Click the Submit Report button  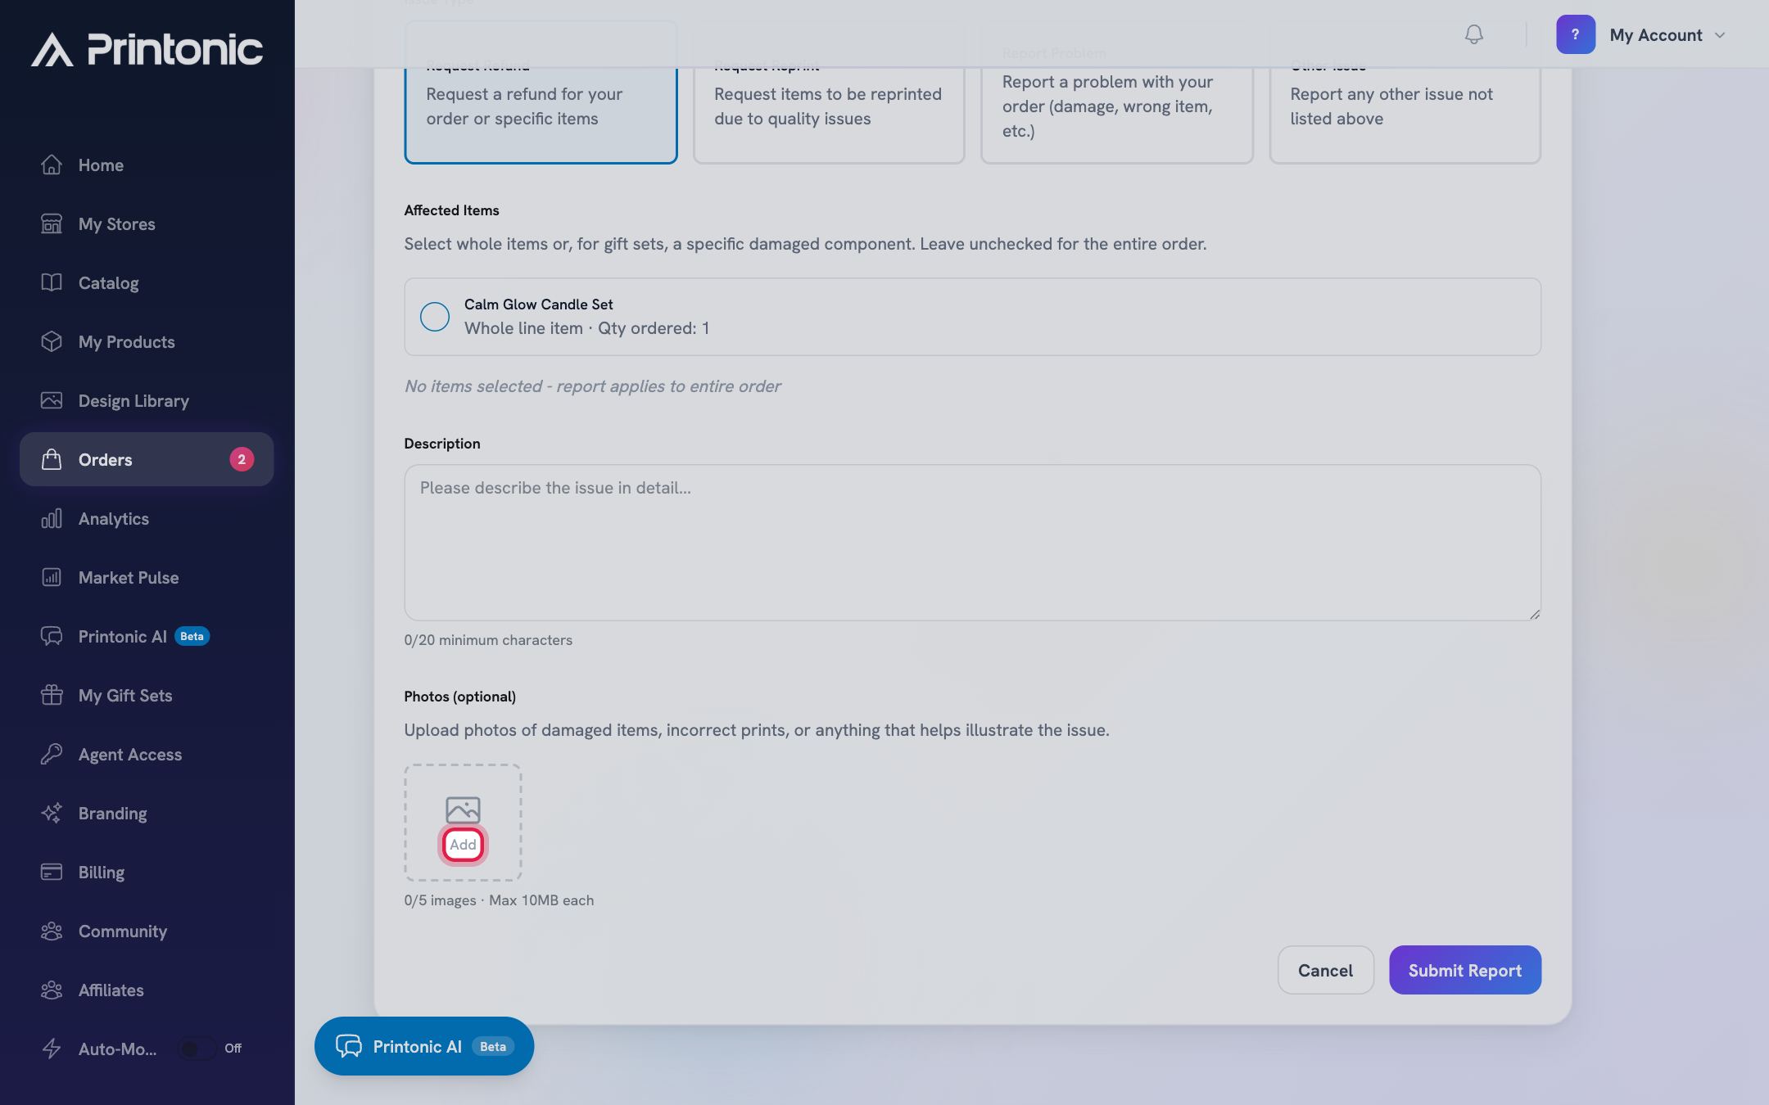coord(1465,970)
